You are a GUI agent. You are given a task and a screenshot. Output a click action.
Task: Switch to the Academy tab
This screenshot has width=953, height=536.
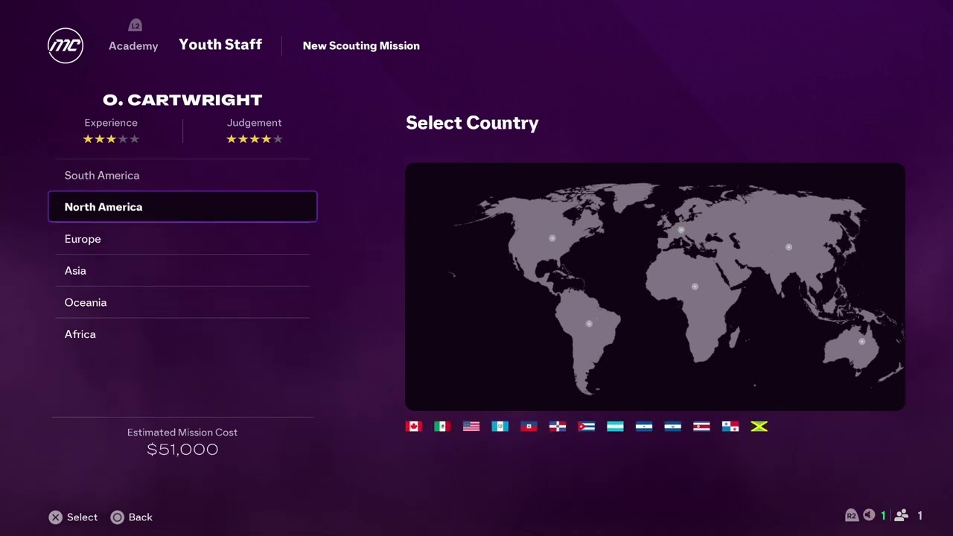point(133,46)
